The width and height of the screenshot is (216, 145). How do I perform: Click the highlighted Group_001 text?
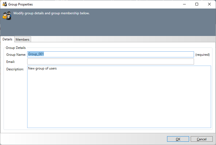(x=36, y=54)
